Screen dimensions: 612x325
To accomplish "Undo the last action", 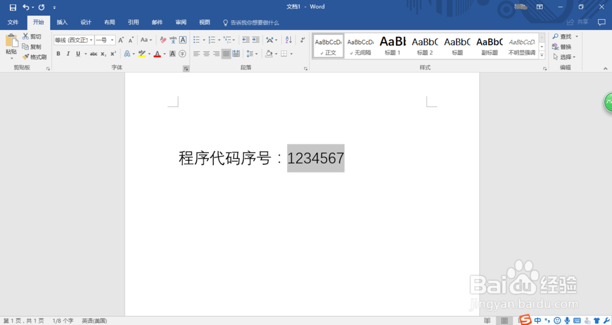I will [26, 7].
